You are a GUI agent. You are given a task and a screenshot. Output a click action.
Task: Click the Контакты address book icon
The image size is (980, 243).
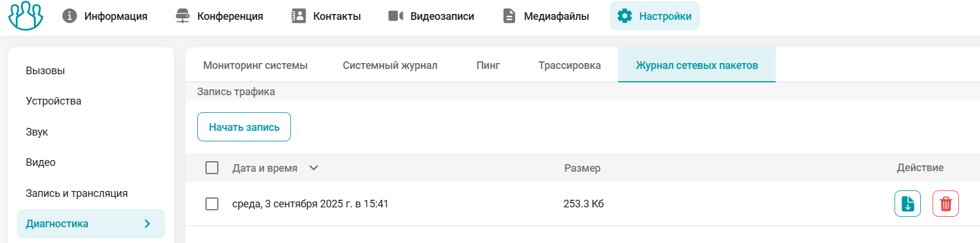click(x=299, y=16)
